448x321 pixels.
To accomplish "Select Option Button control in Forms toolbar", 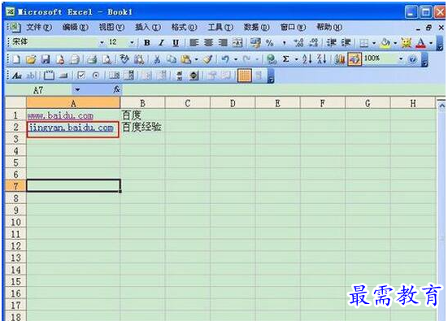I will [x=96, y=76].
